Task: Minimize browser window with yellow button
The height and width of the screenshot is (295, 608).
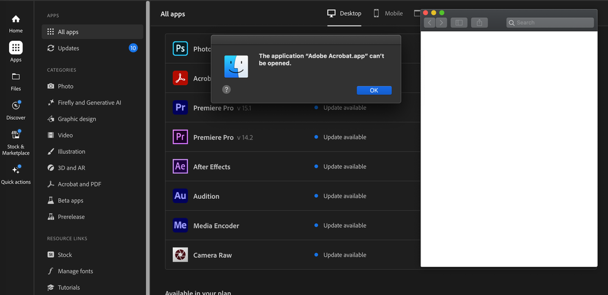Action: pyautogui.click(x=433, y=13)
